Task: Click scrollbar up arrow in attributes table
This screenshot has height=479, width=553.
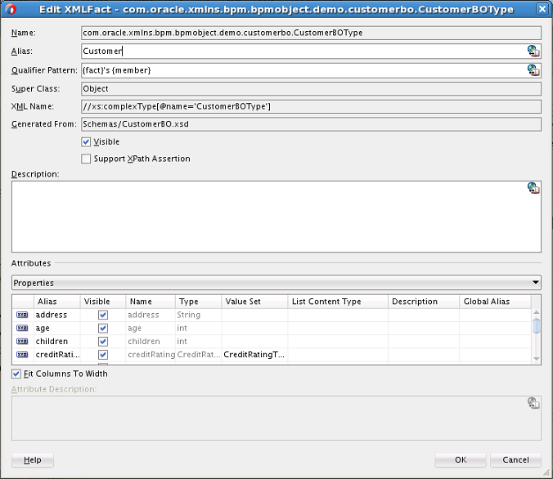Action: tap(536, 312)
